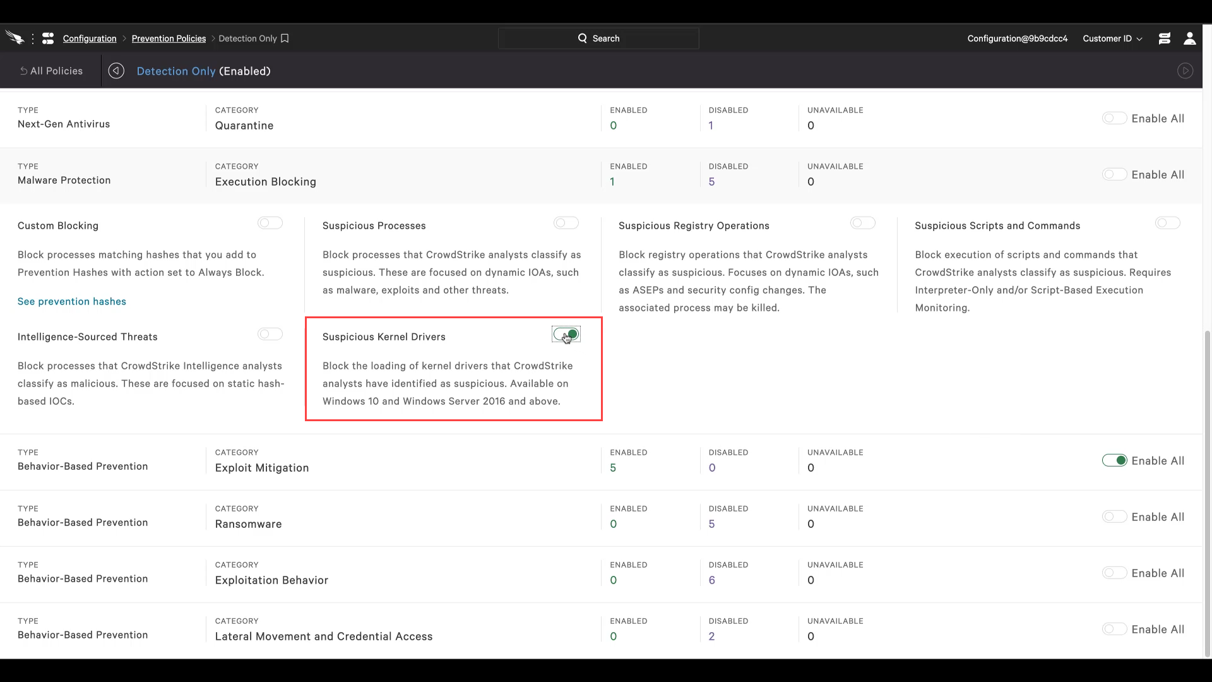Toggle Enable All for Exploitation Behavior
This screenshot has height=682, width=1212.
point(1114,573)
